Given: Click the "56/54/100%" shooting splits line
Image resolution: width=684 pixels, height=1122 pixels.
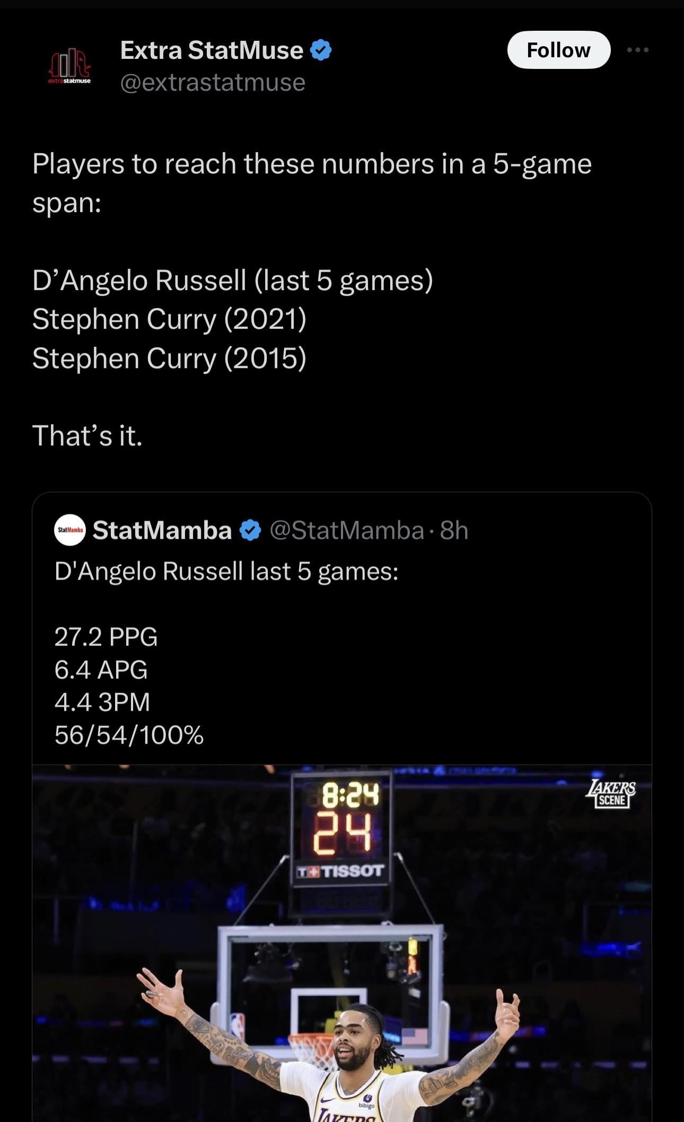Looking at the screenshot, I should coord(129,735).
